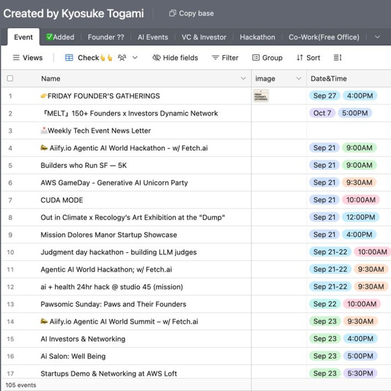Open the VC & Investor tab
Image resolution: width=391 pixels, height=391 pixels.
coord(204,37)
